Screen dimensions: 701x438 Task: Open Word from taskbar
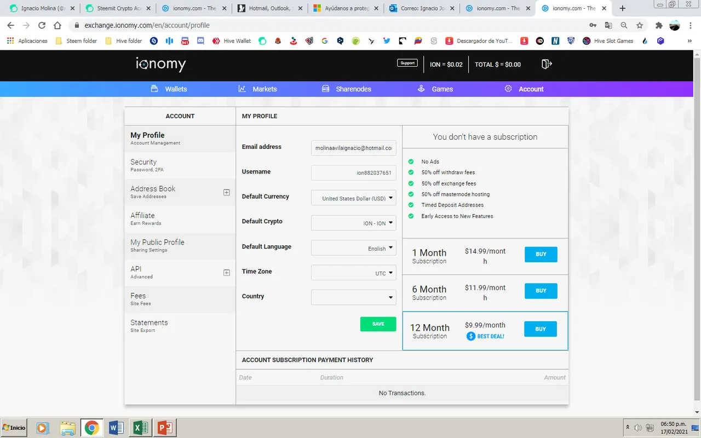pyautogui.click(x=116, y=428)
